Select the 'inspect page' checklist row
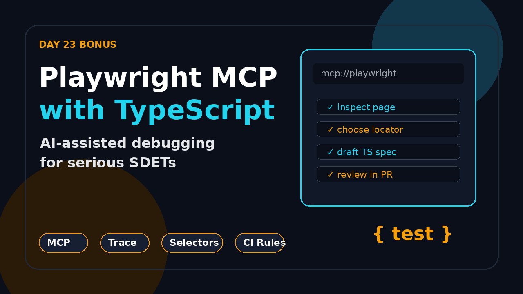The height and width of the screenshot is (294, 523). click(388, 107)
